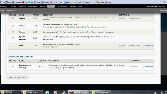The width and height of the screenshot is (167, 94).
Task: Click the Trigger module name
Action: pos(22,32)
